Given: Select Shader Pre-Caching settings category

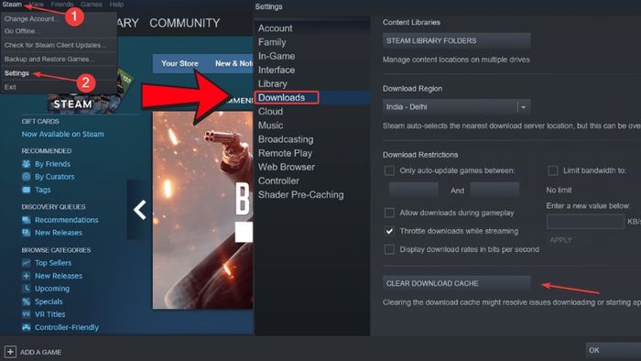Looking at the screenshot, I should (301, 195).
